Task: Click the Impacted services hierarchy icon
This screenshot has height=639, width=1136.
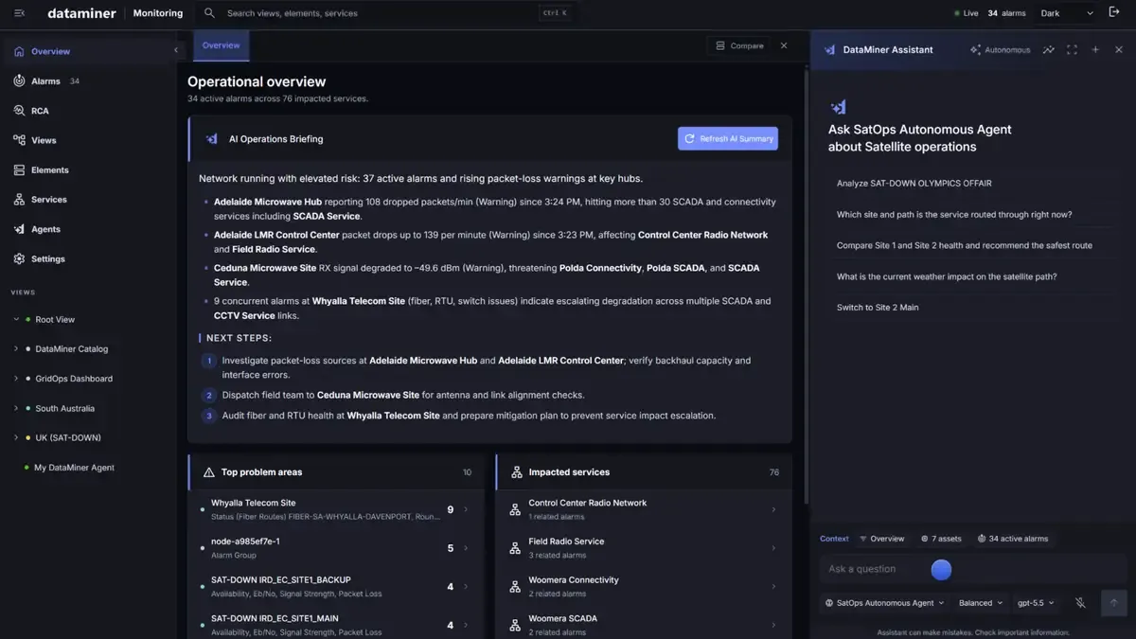Action: 517,472
